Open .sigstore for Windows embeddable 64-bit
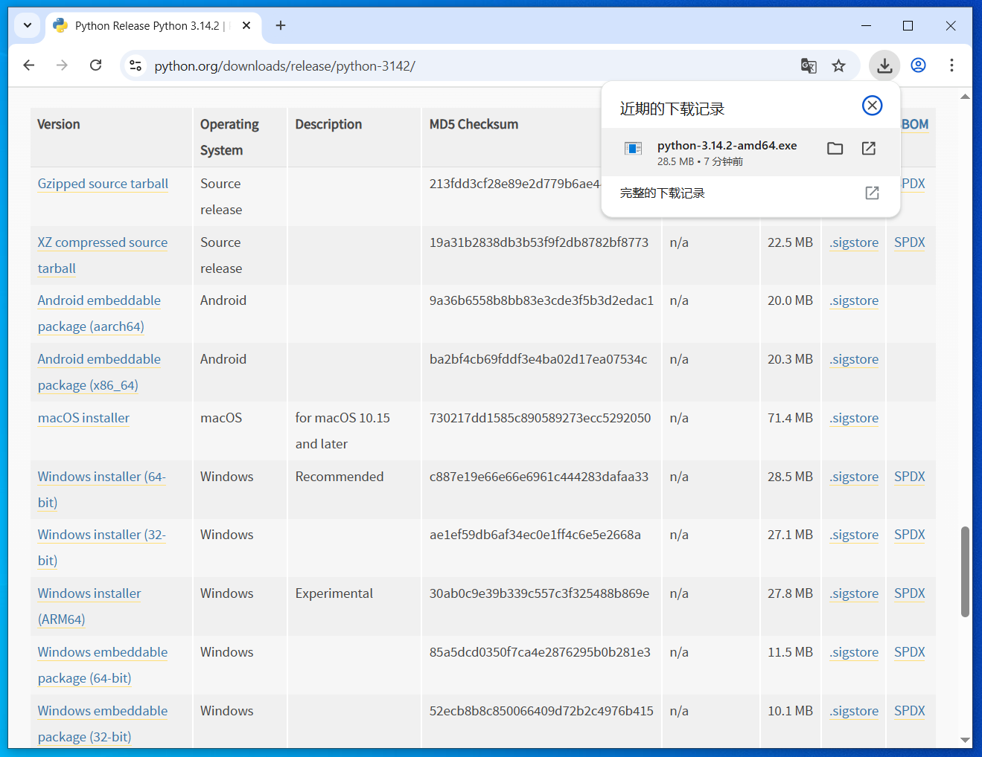The height and width of the screenshot is (757, 982). [x=854, y=652]
